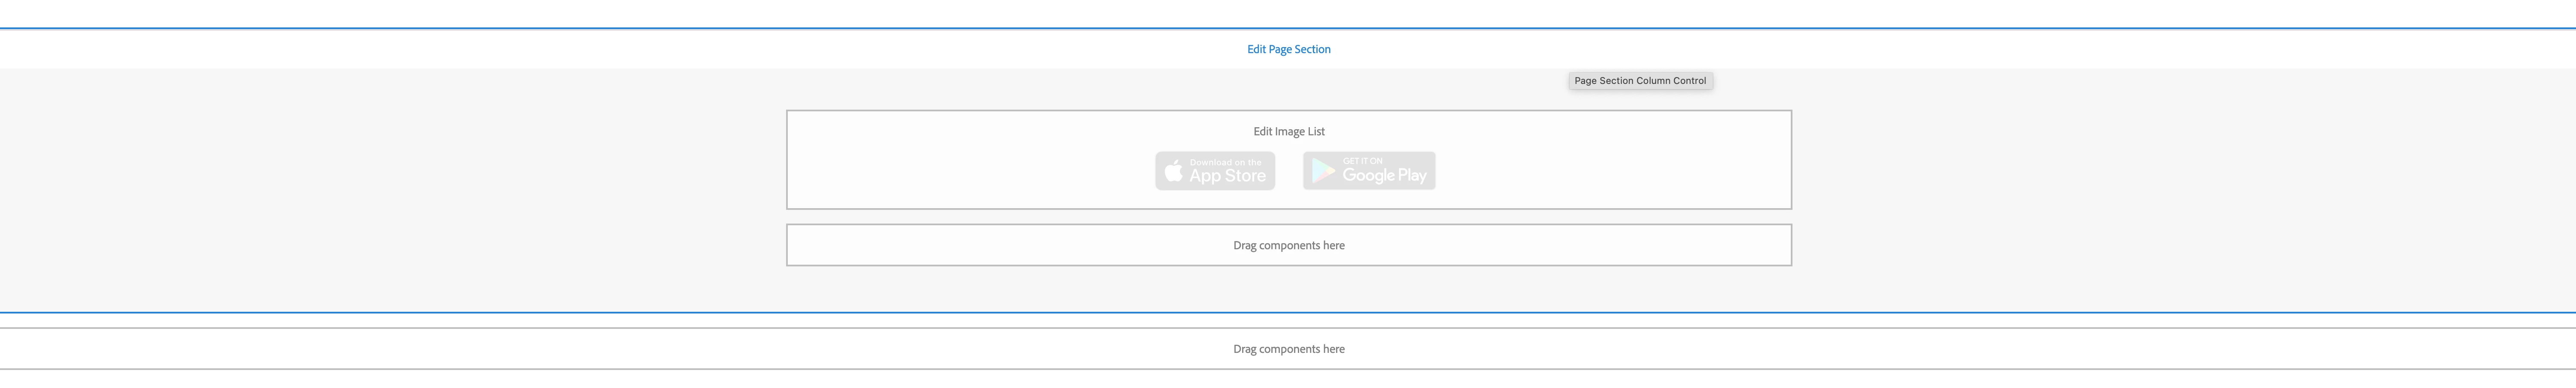
Task: Click the Page Section Column Control label
Action: coord(1639,81)
